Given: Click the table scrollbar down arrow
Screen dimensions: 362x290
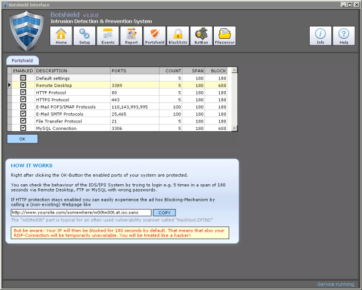Looking at the screenshot, I should (235, 129).
